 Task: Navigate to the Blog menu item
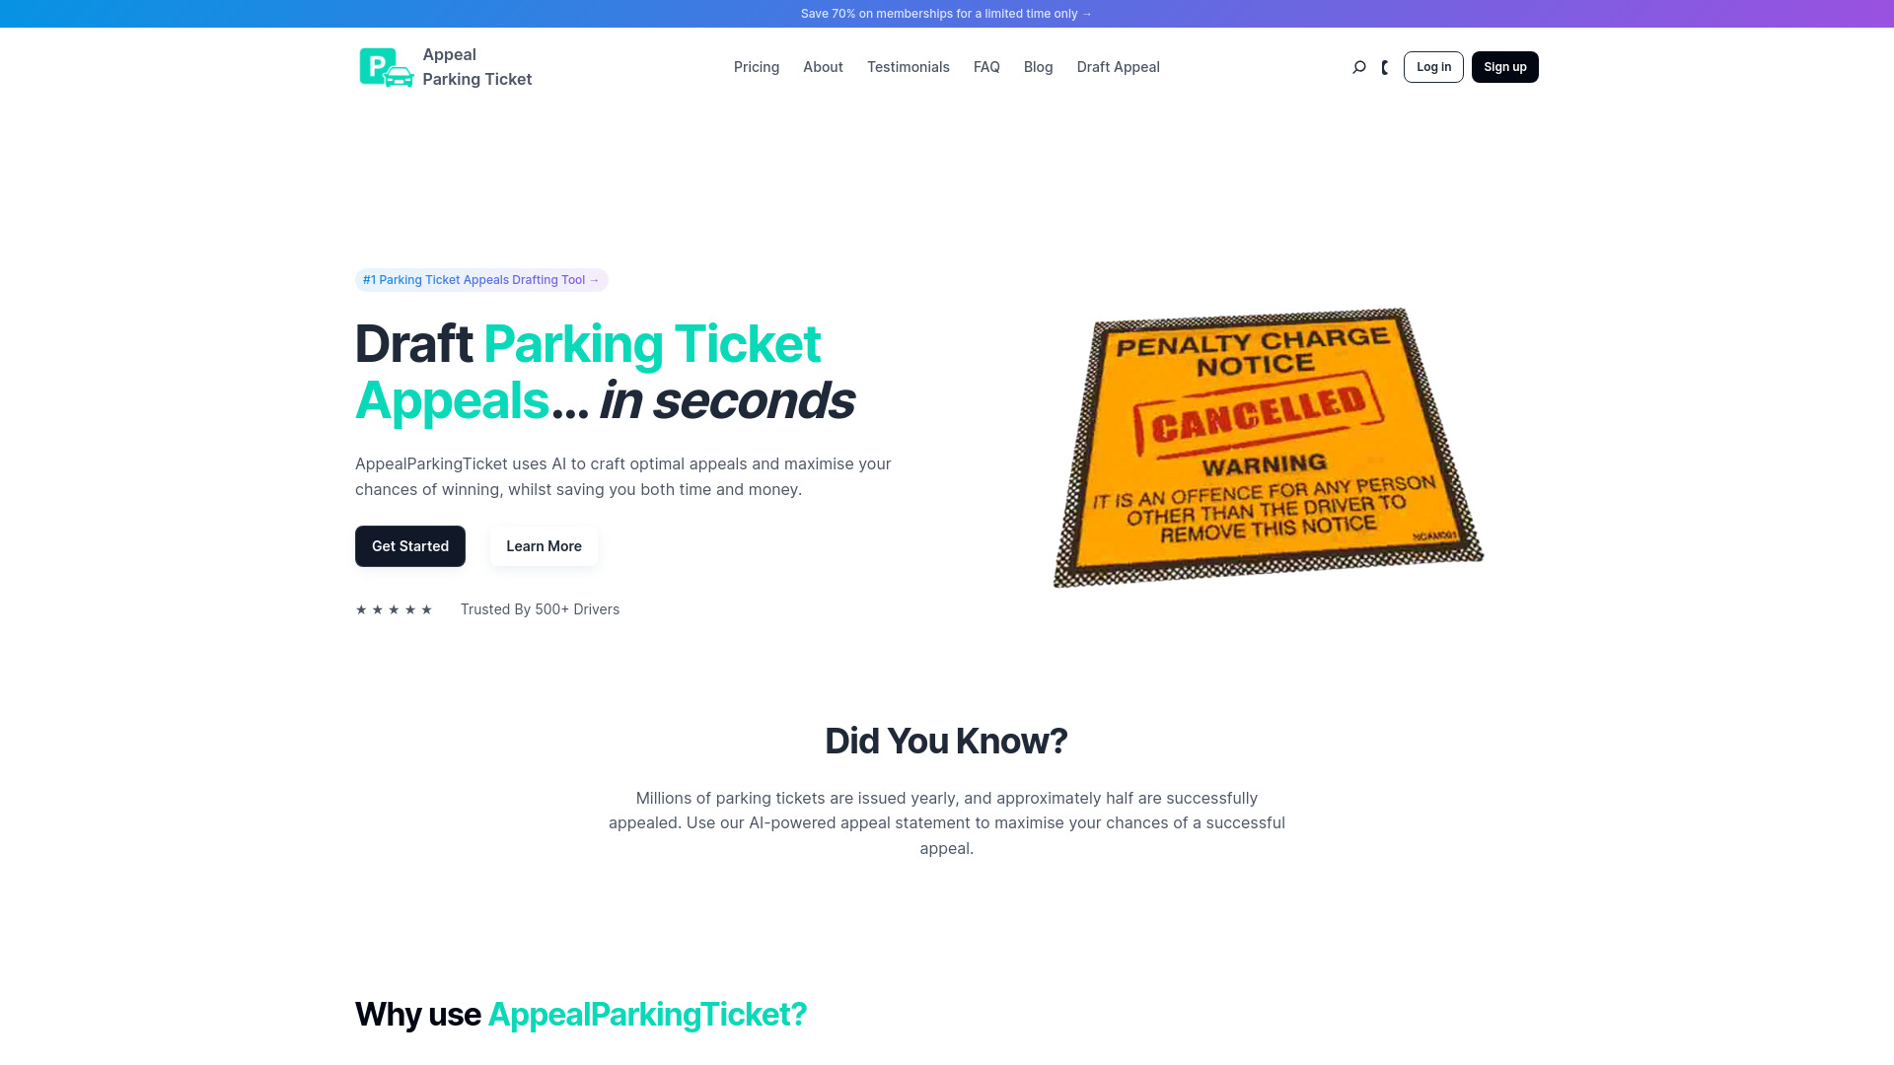1038,66
